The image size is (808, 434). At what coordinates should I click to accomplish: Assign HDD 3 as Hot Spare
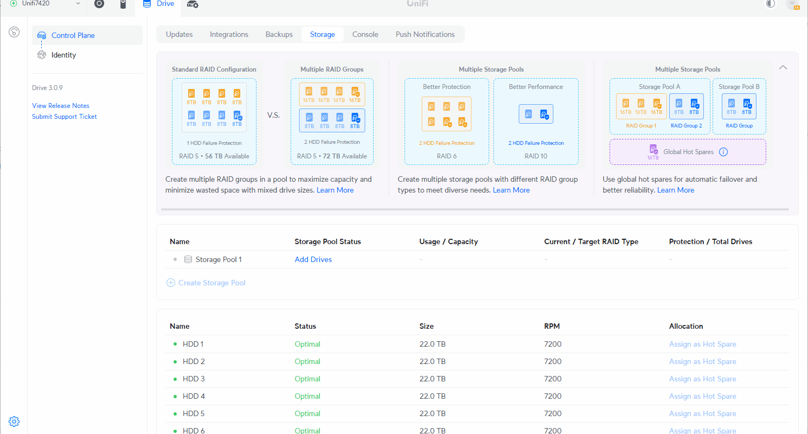point(702,379)
